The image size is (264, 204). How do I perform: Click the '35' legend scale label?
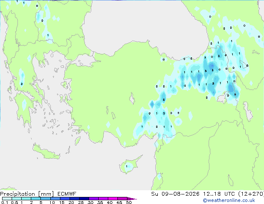pyautogui.click(x=100, y=202)
